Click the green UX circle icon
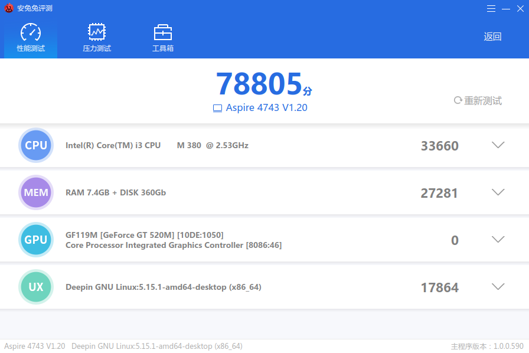Viewport: 529px width, 353px height. tap(36, 287)
